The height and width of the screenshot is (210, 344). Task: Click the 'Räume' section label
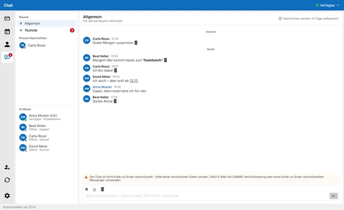coord(24,17)
